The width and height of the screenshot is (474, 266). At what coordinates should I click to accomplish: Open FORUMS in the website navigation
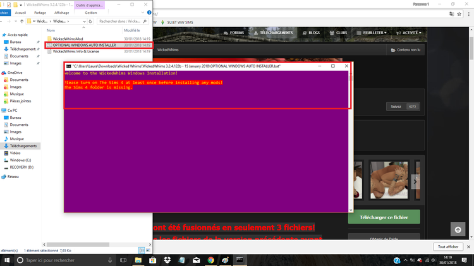pyautogui.click(x=234, y=33)
